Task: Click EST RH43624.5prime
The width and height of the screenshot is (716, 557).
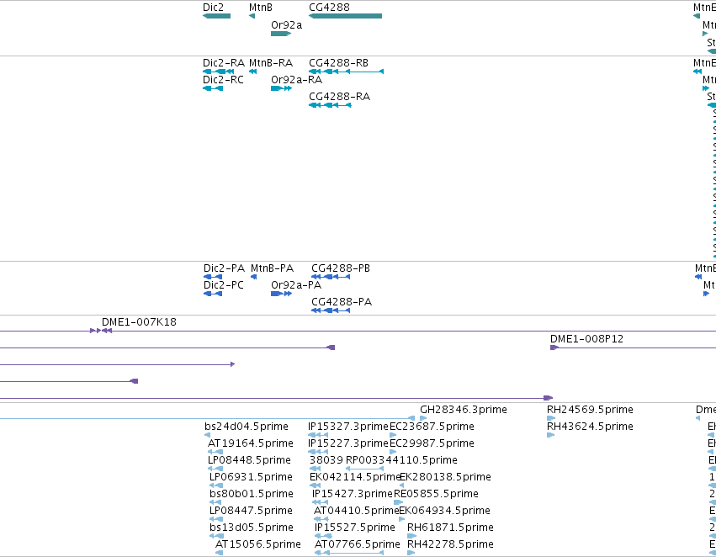Action: coord(590,427)
